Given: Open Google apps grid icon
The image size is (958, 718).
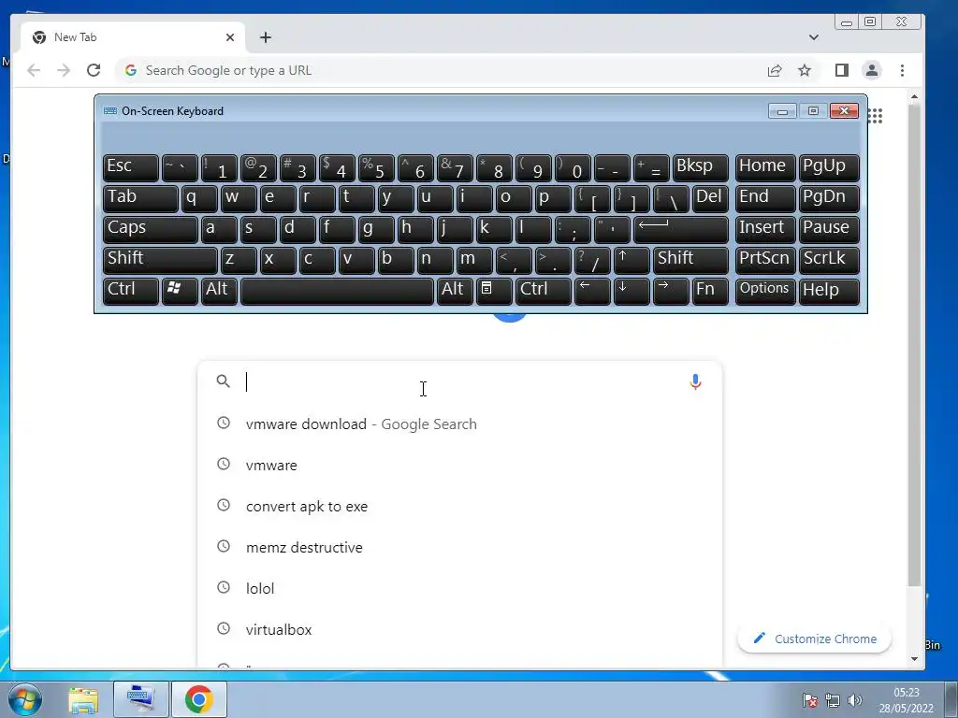Looking at the screenshot, I should pyautogui.click(x=876, y=115).
